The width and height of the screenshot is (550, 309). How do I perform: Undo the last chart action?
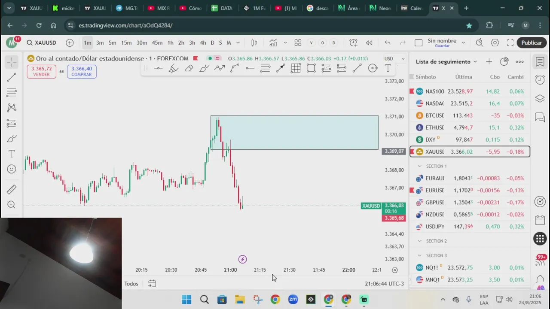(x=388, y=42)
